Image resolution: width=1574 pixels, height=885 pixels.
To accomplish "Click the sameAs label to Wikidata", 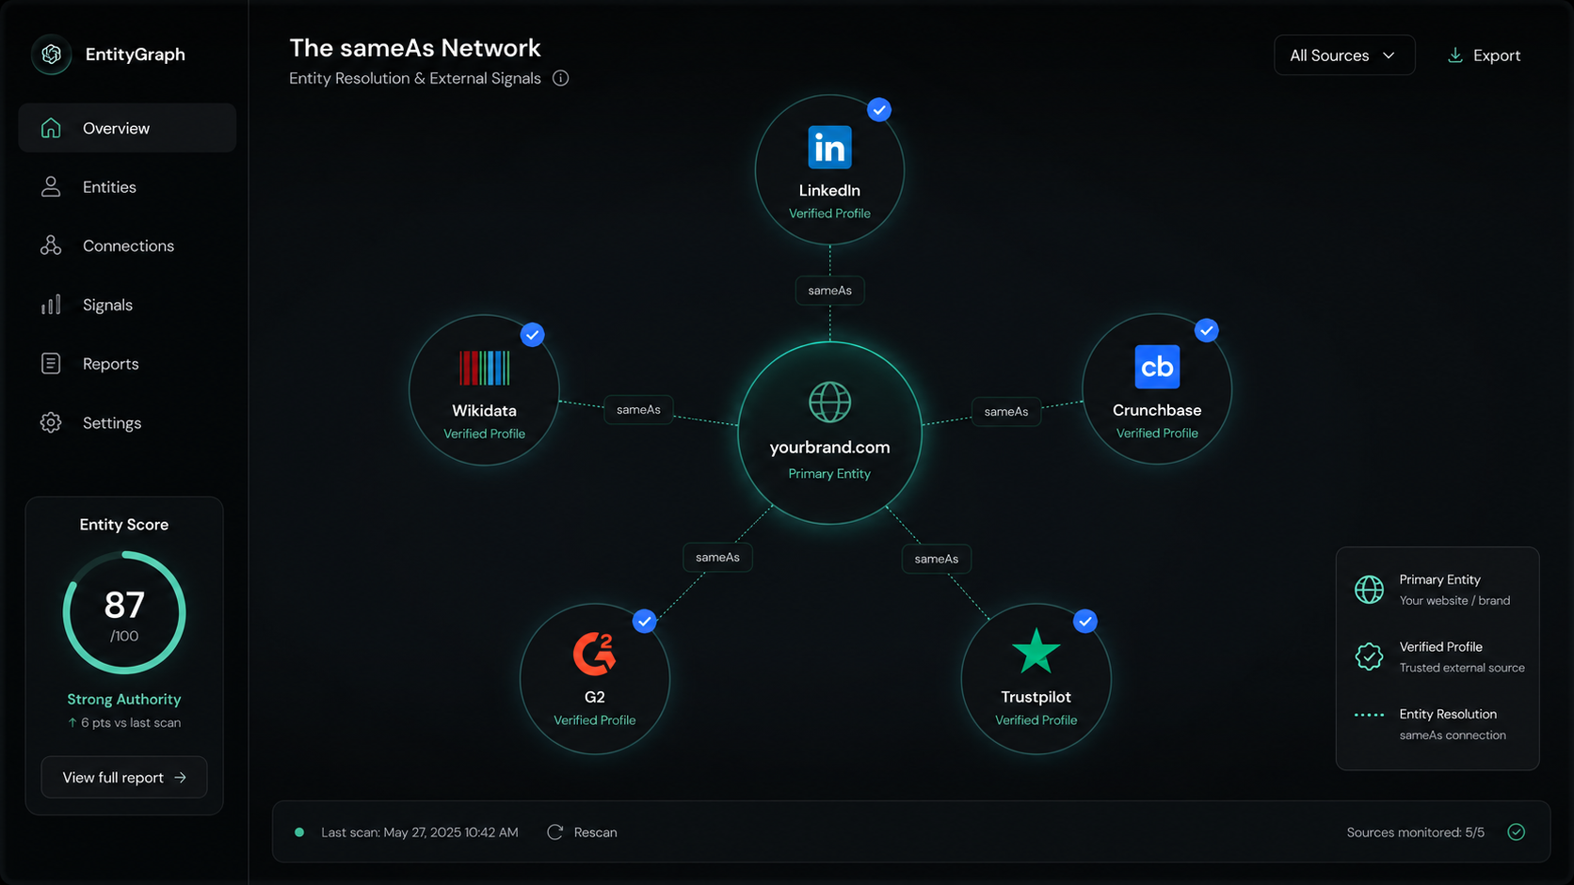I will pyautogui.click(x=638, y=410).
